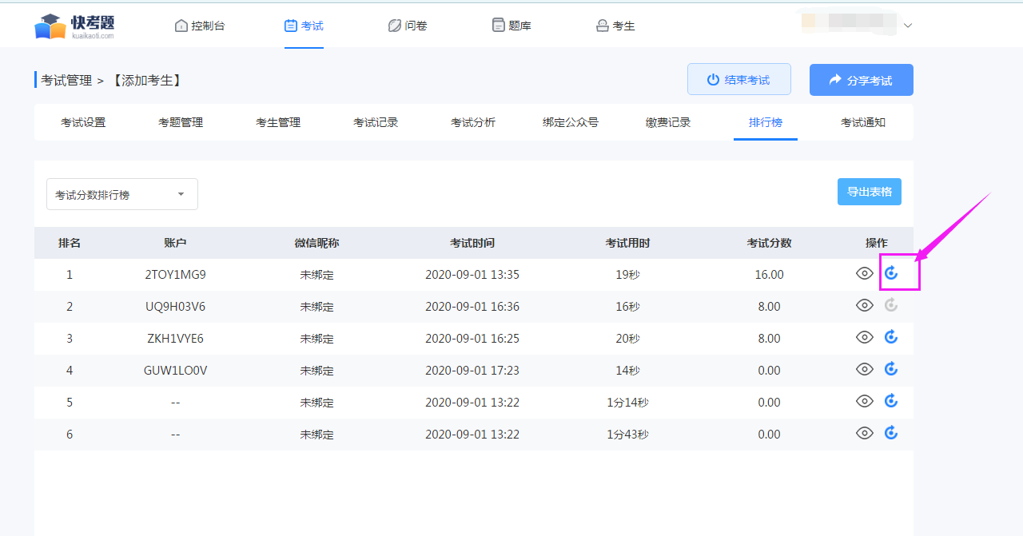This screenshot has width=1023, height=536.
Task: Click duration cell 14秒
Action: (627, 371)
